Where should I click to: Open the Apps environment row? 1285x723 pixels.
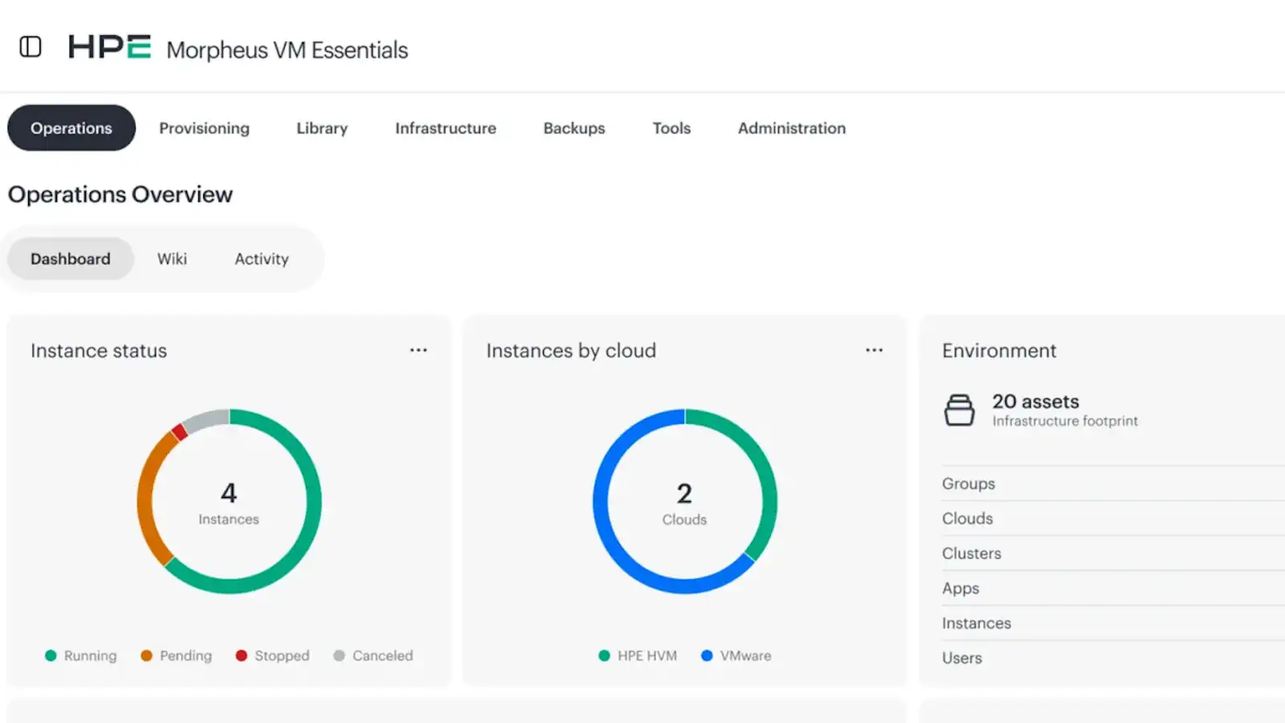click(x=1113, y=588)
